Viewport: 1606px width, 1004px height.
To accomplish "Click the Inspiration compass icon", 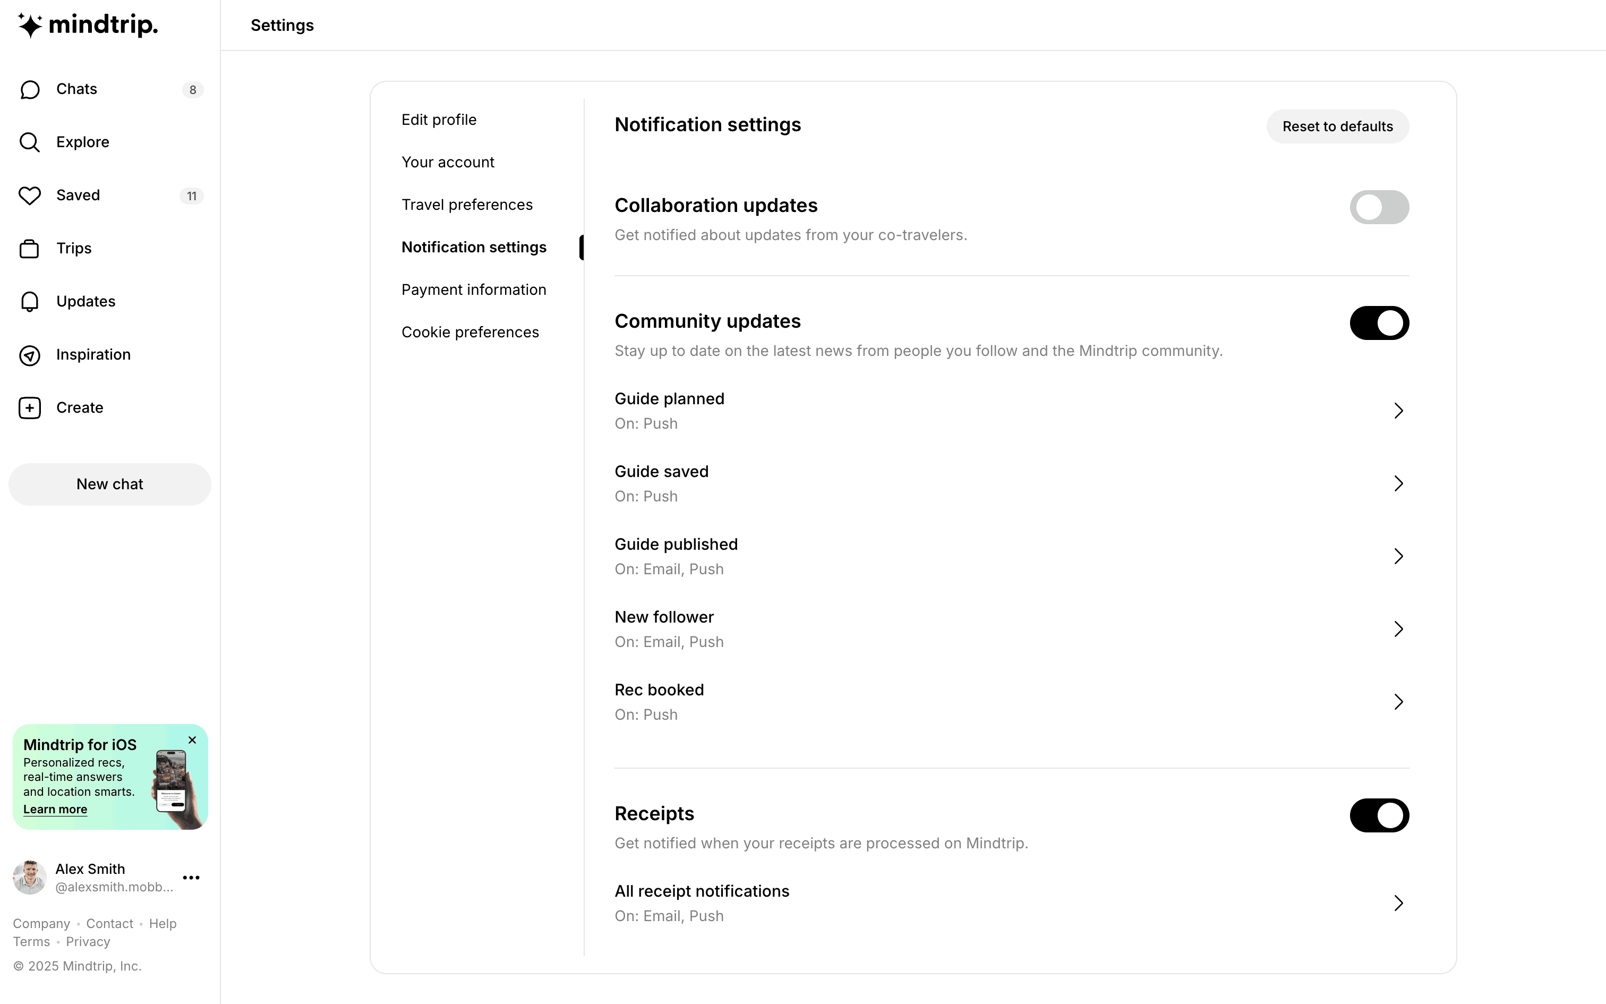I will pos(30,355).
